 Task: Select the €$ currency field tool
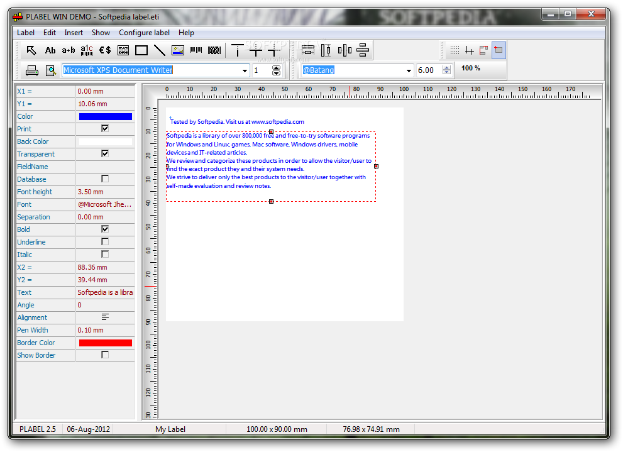coord(105,50)
